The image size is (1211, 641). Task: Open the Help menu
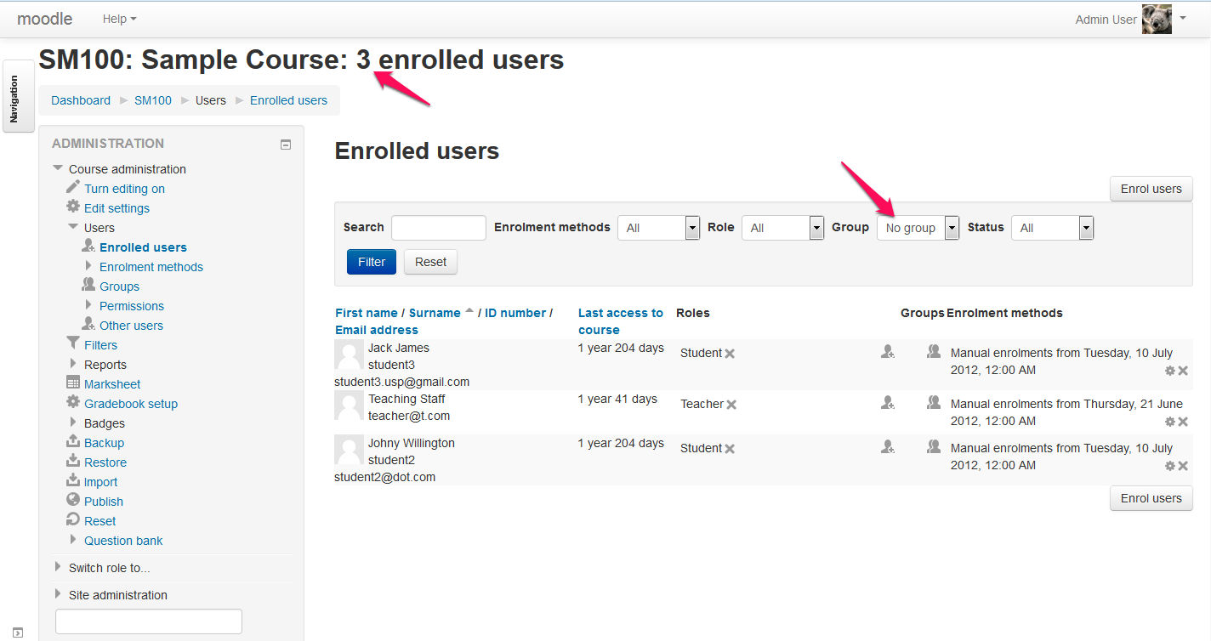pos(119,19)
